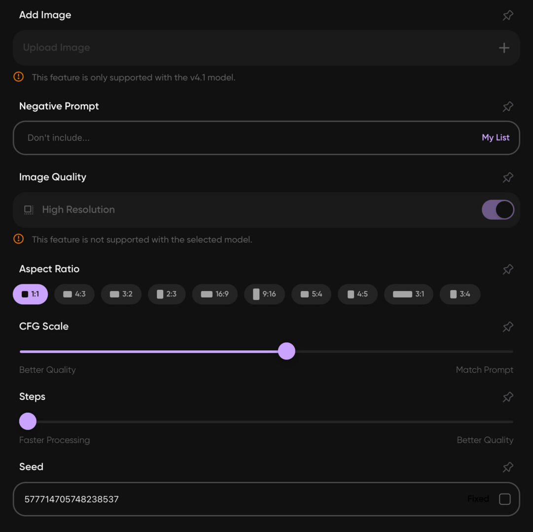Select the 9:16 aspect ratio option
The width and height of the screenshot is (533, 532).
(264, 294)
